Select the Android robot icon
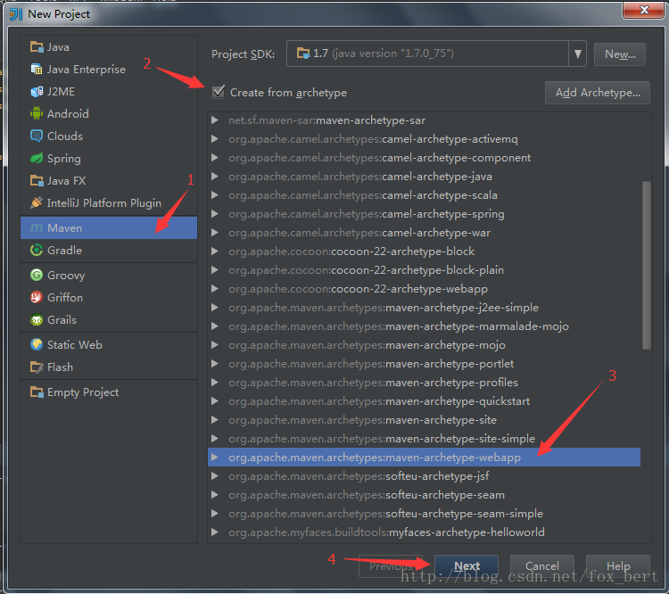669x594 pixels. (37, 113)
